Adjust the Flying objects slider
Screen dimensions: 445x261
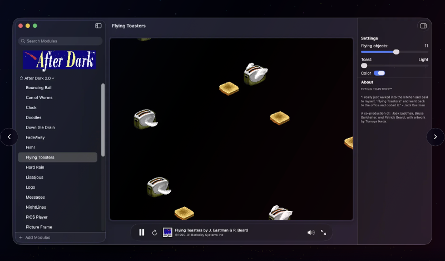pyautogui.click(x=394, y=52)
